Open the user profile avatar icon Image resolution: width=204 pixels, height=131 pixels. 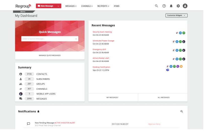185,6
